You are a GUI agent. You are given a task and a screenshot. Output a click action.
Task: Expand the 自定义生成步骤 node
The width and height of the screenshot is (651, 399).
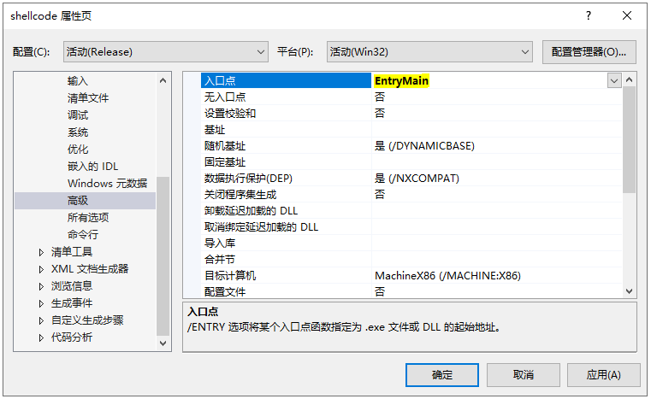coord(41,320)
